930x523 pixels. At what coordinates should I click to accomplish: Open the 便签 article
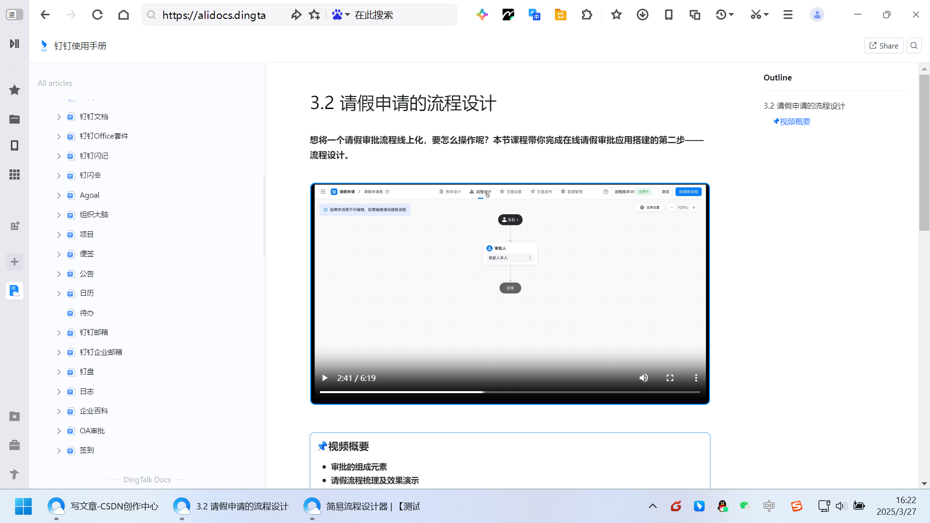coord(87,254)
